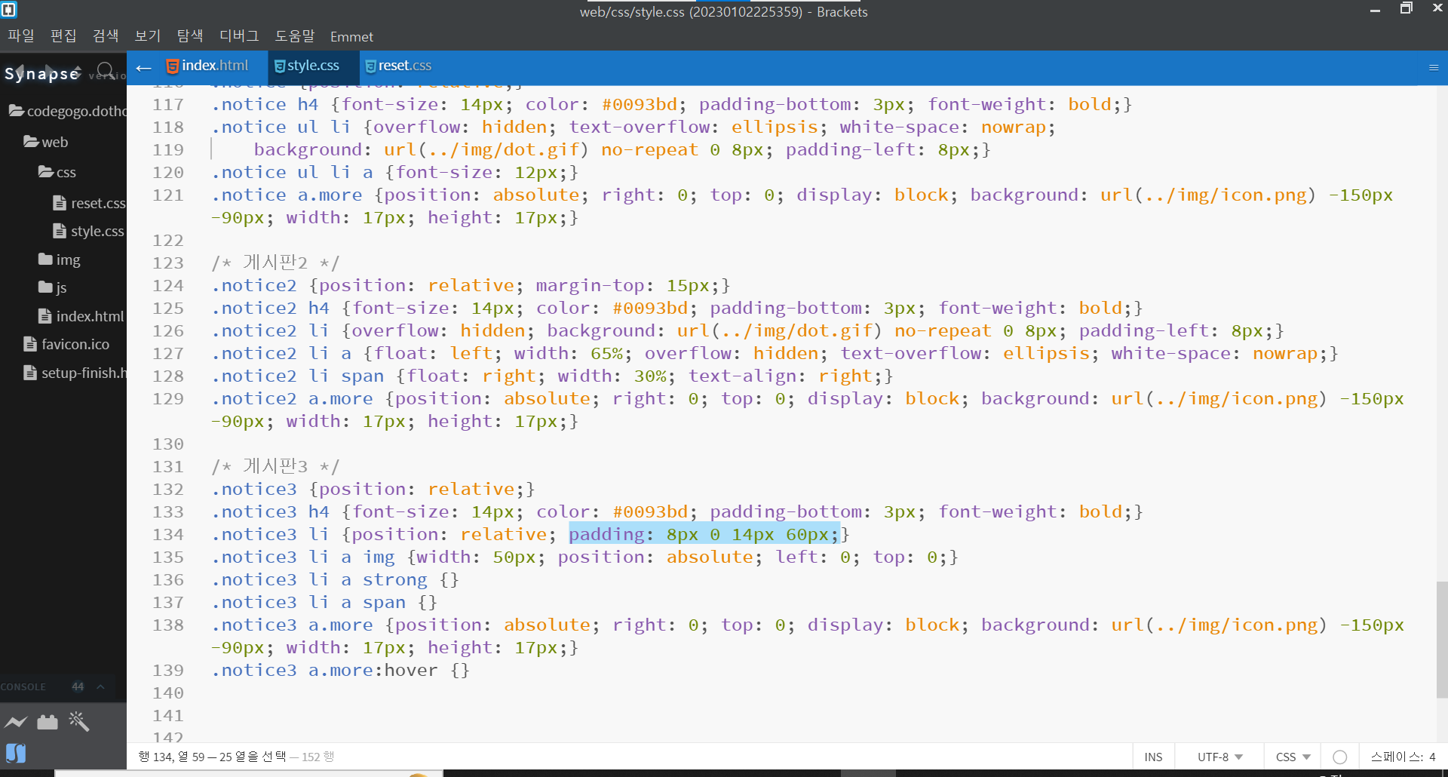This screenshot has height=777, width=1448.
Task: Open the CSS language mode dropdown
Action: [x=1293, y=757]
